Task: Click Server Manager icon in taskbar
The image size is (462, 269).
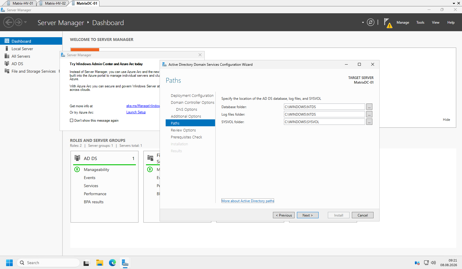Action: pyautogui.click(x=125, y=263)
